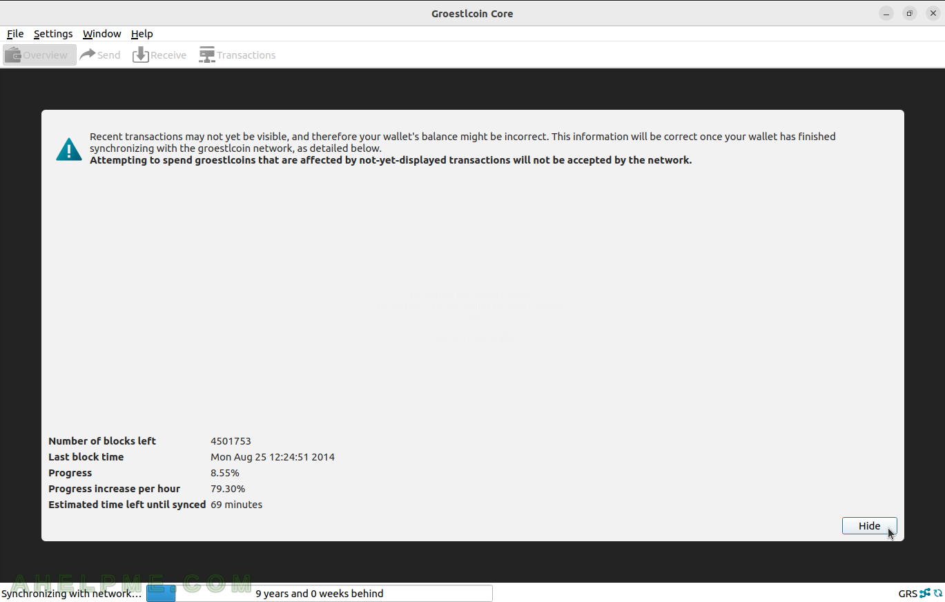Click the bold warning about spending groestlcoins

391,160
